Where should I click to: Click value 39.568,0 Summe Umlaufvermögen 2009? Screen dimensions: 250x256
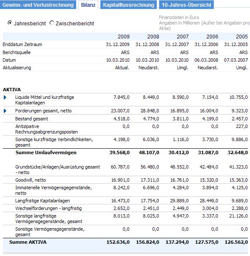[x=120, y=153]
